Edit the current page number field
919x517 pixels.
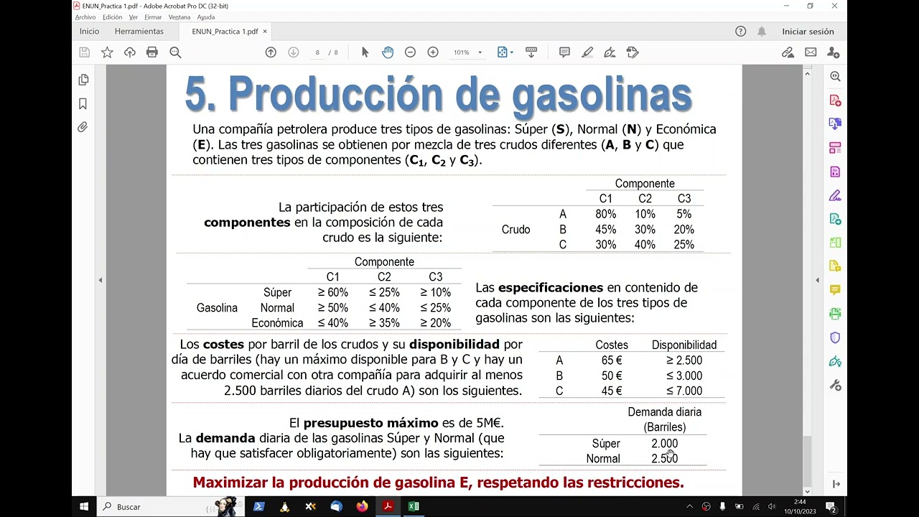(317, 52)
